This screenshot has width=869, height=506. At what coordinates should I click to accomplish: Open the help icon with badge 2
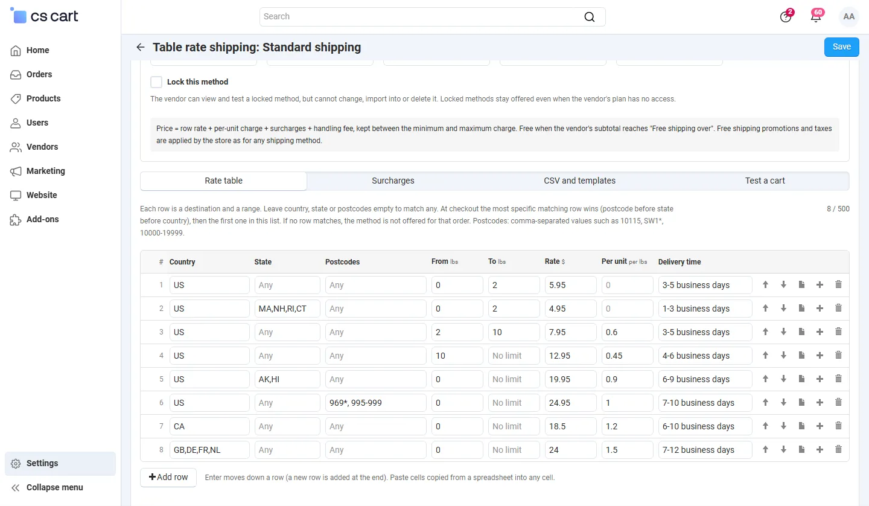tap(786, 17)
